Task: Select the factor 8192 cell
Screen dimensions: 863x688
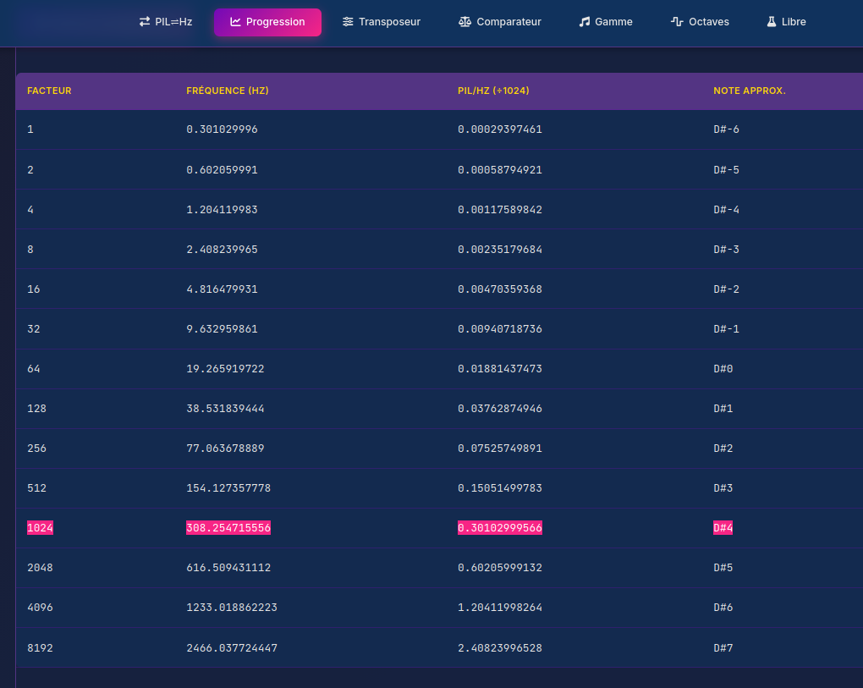Action: coord(40,648)
